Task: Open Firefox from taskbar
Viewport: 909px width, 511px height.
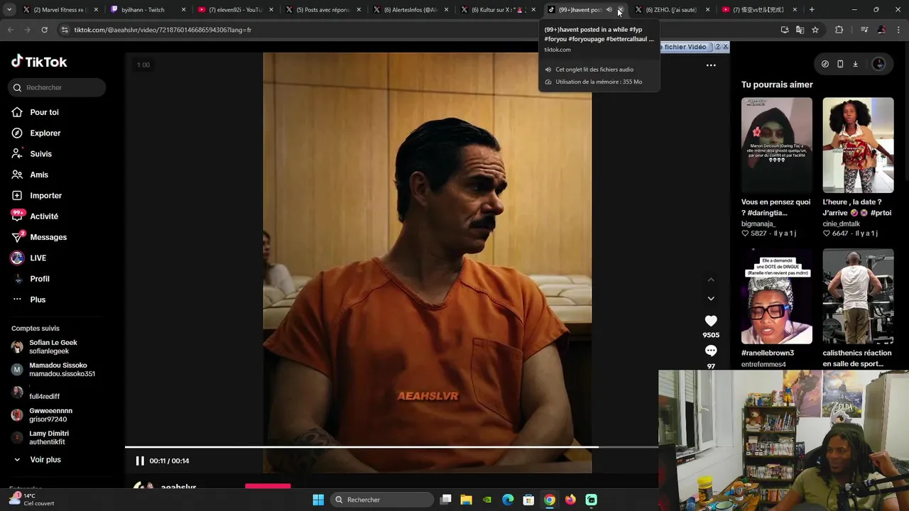Action: pyautogui.click(x=570, y=500)
